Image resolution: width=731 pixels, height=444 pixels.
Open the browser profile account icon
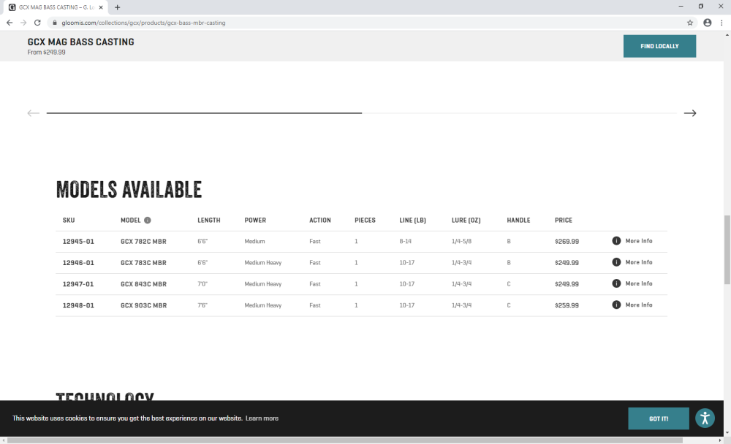click(707, 23)
